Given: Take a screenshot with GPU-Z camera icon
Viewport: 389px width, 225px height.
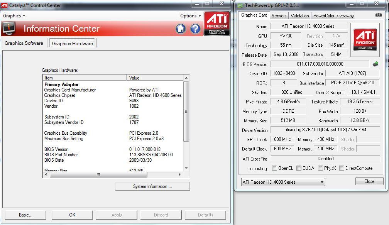Looking at the screenshot, I should (x=378, y=15).
